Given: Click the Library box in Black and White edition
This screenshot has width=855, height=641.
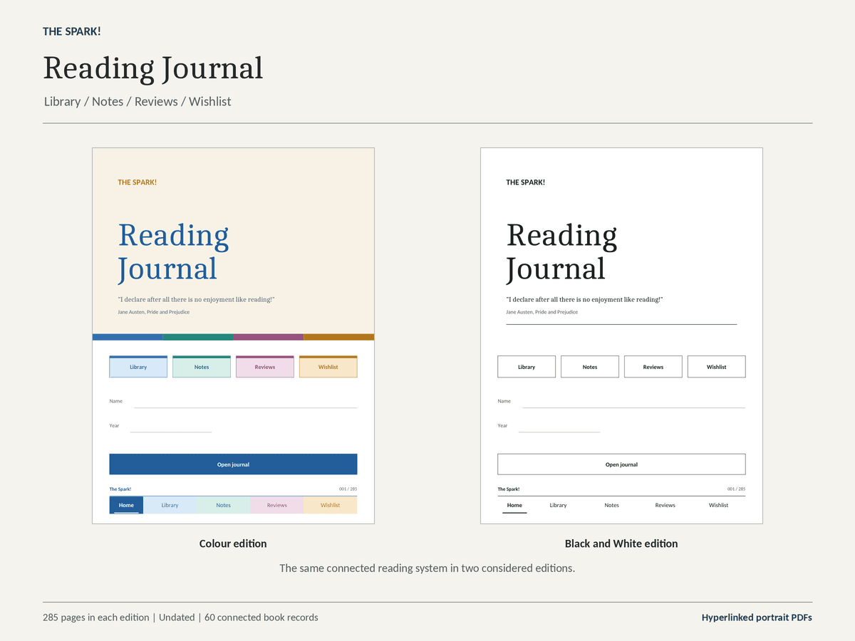Looking at the screenshot, I should tap(527, 367).
